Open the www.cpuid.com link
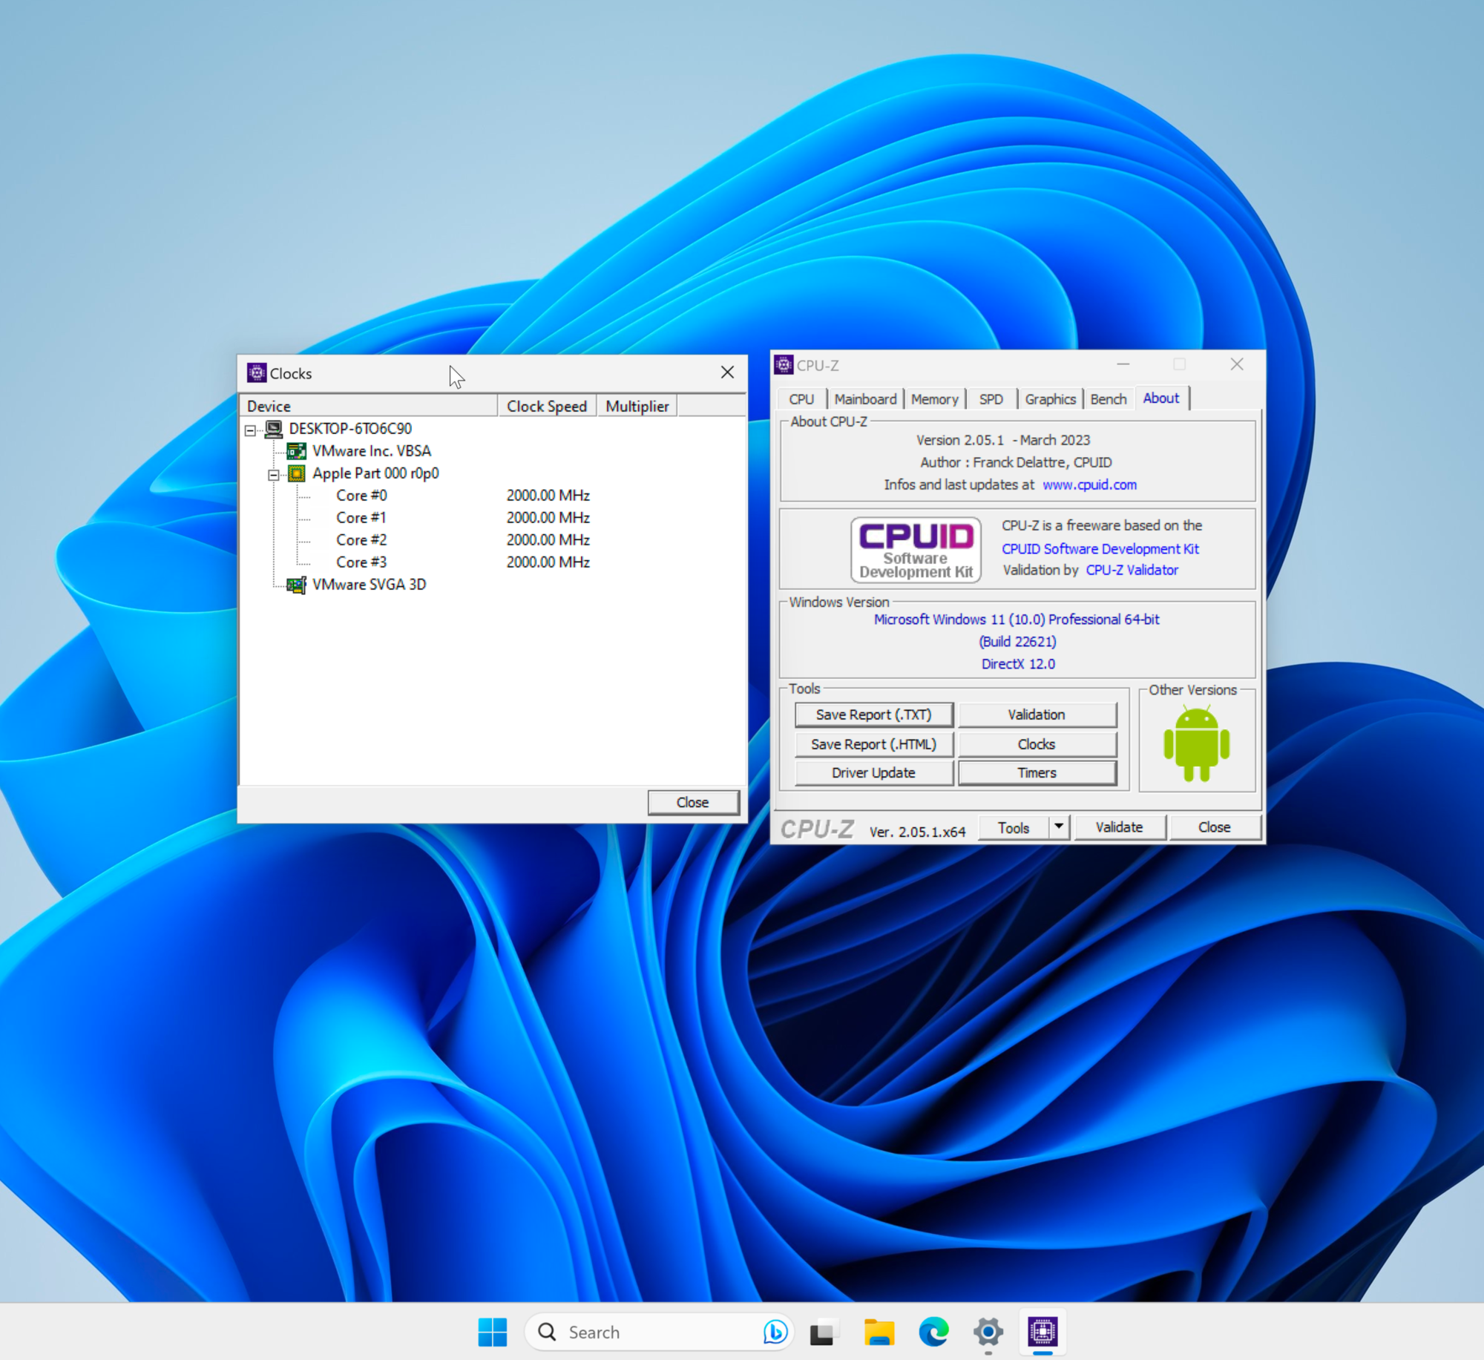 pos(1089,484)
